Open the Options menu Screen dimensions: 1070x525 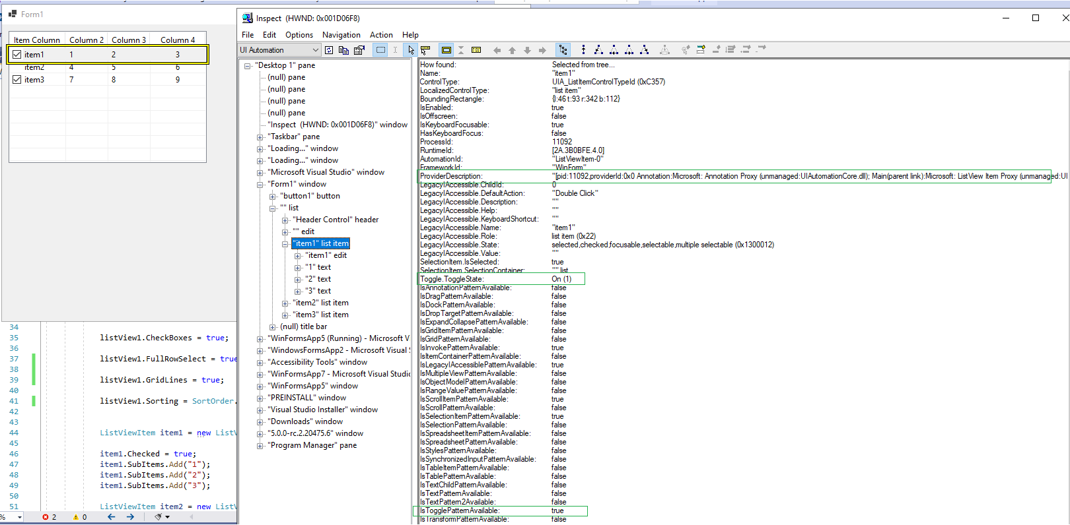point(299,35)
